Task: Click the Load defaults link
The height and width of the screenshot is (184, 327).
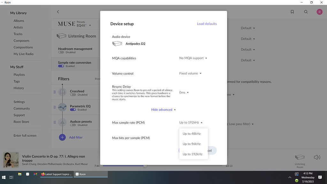Action: pyautogui.click(x=207, y=23)
